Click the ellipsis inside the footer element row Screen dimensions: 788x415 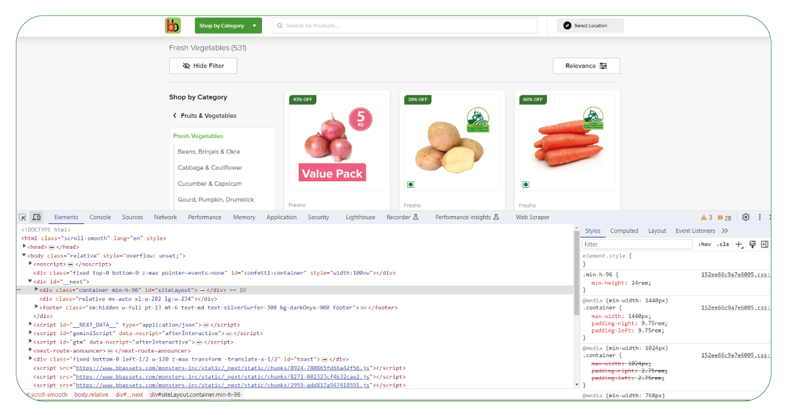(x=364, y=308)
